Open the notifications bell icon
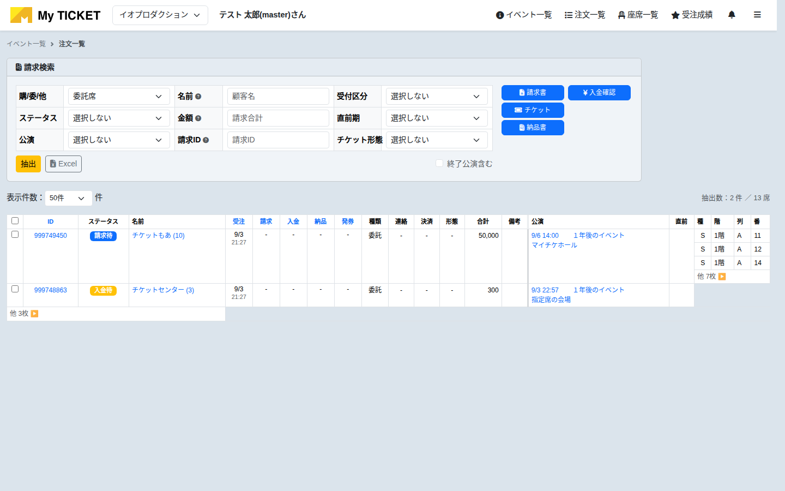Image resolution: width=785 pixels, height=491 pixels. point(732,15)
